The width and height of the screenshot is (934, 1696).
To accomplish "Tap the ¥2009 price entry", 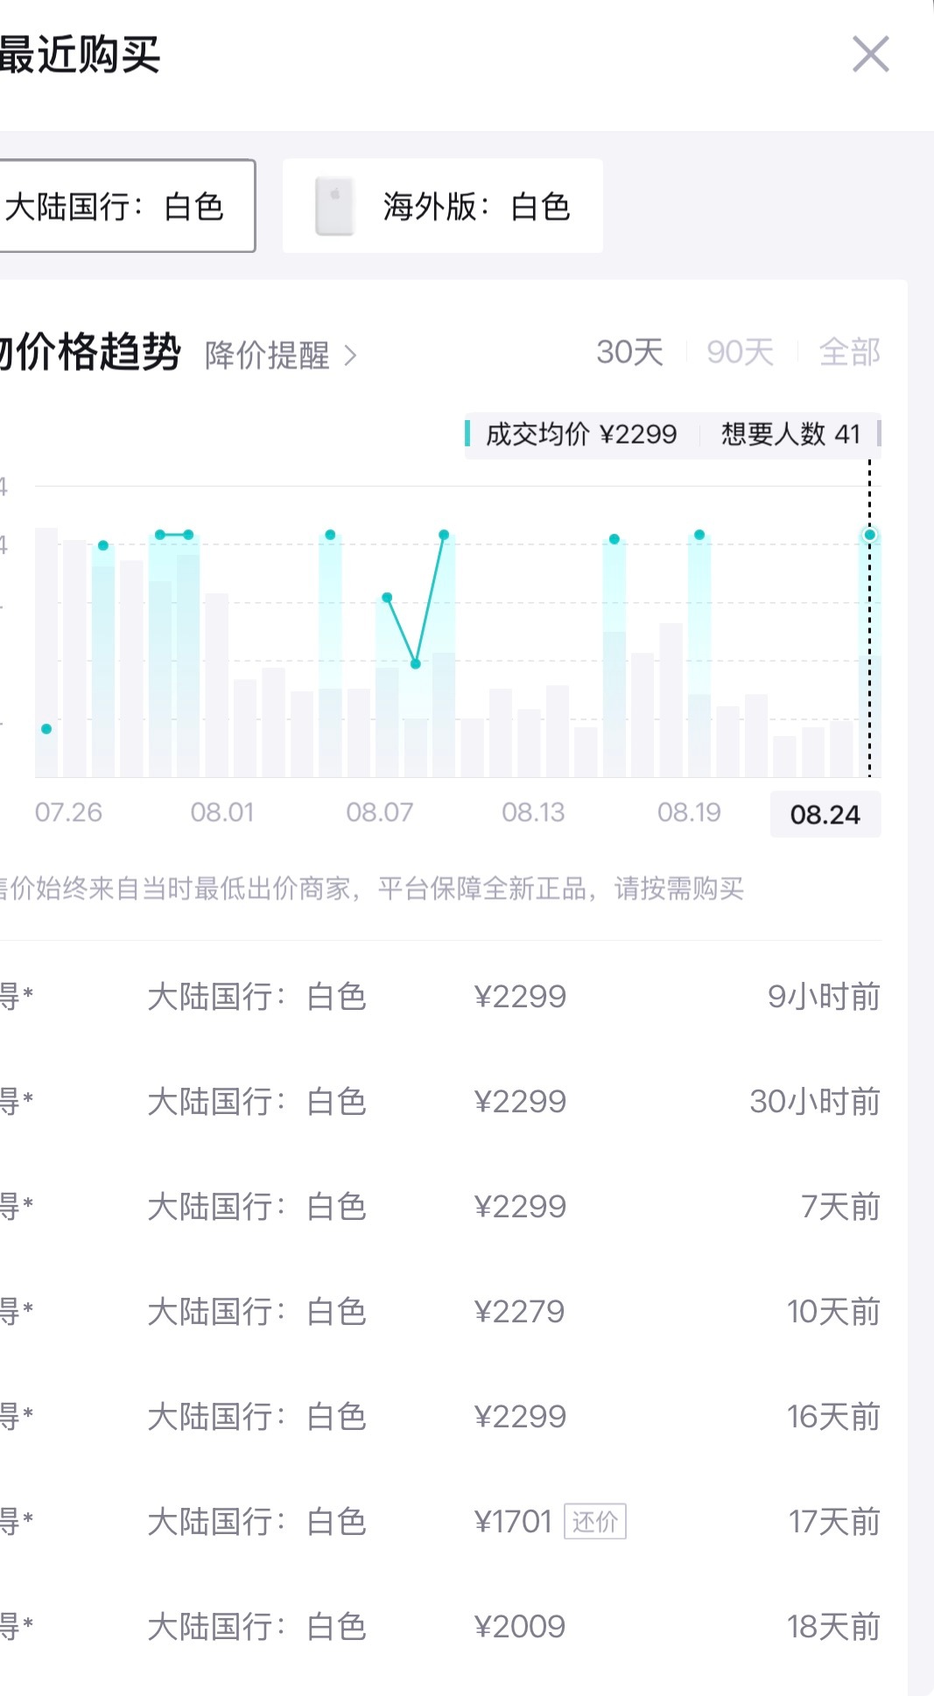I will click(x=519, y=1627).
